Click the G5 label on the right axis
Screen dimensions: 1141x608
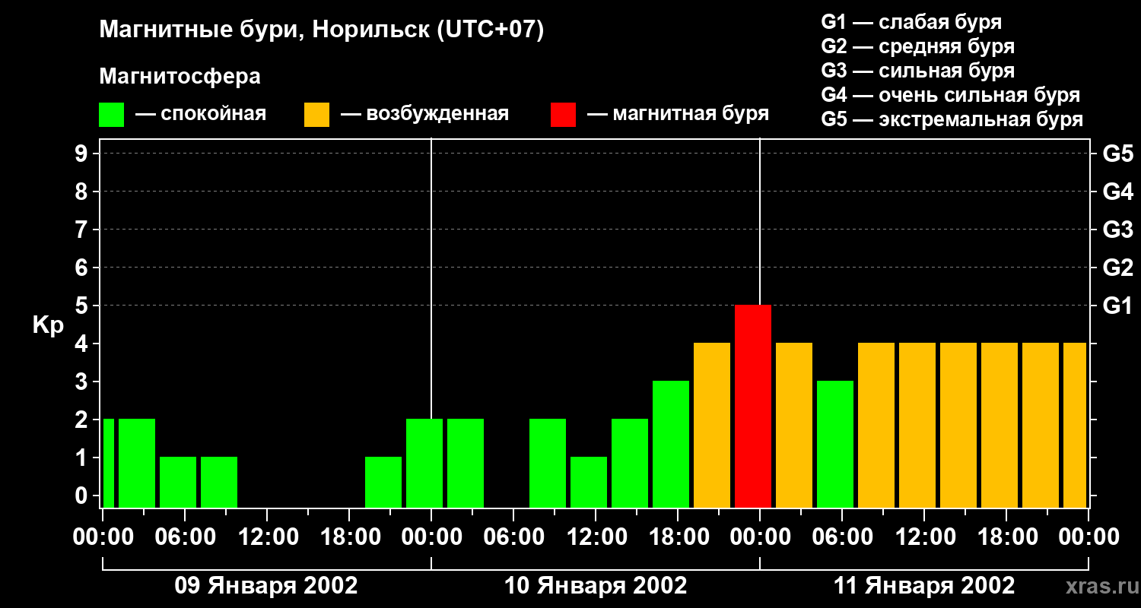point(1117,154)
